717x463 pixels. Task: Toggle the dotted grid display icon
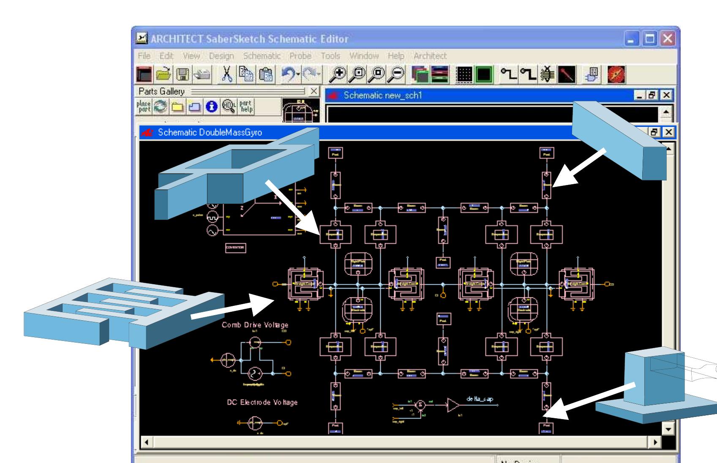click(x=464, y=75)
